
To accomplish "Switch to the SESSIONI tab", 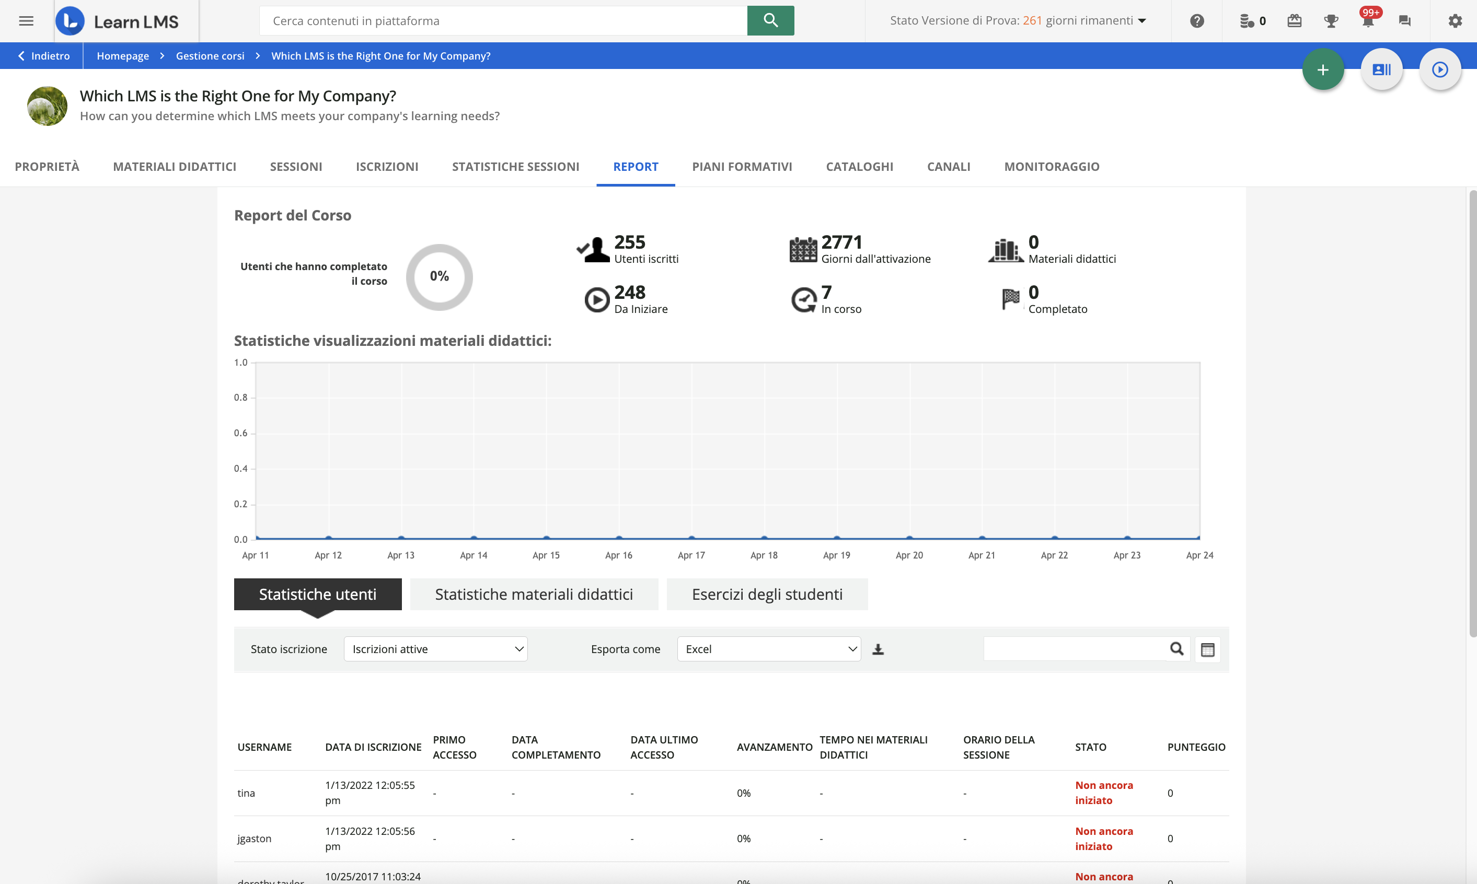I will click(296, 167).
